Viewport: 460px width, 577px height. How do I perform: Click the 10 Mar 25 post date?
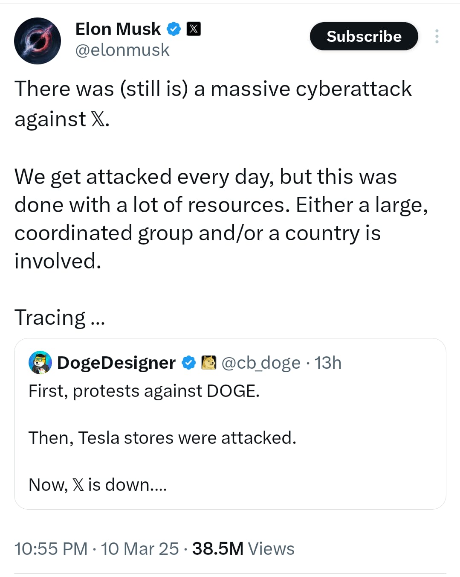point(140,549)
